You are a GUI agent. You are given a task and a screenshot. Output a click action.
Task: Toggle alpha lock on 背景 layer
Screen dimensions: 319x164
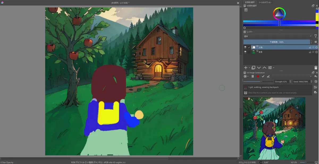point(316,52)
